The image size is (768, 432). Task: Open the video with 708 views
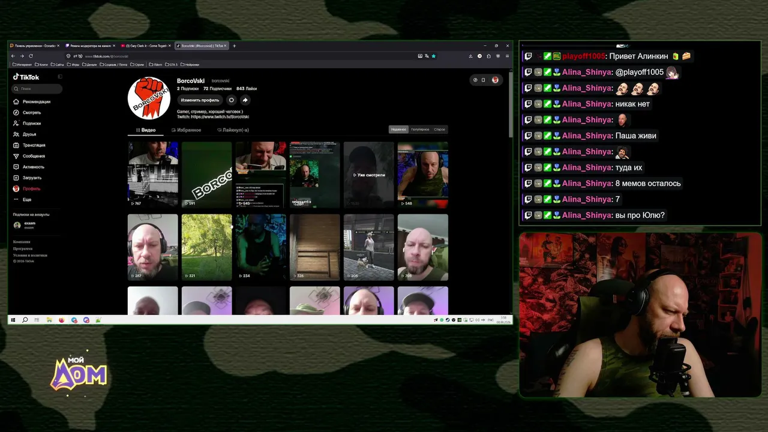pyautogui.click(x=423, y=247)
